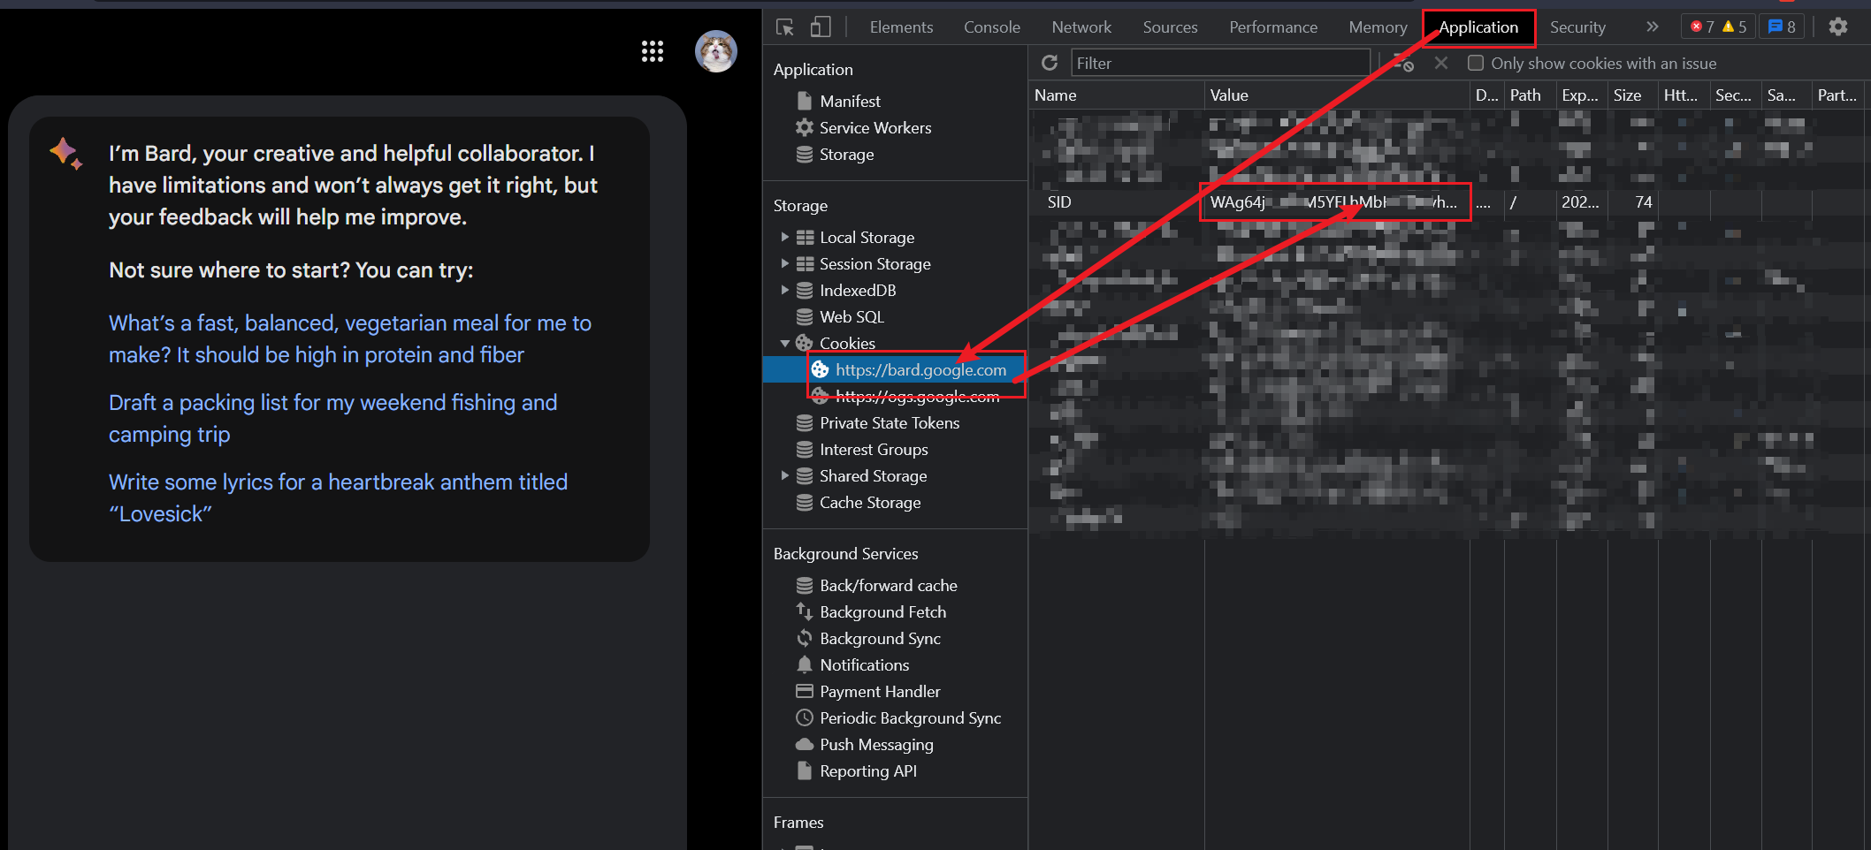Select the Application tab
Image resolution: width=1871 pixels, height=850 pixels.
click(x=1478, y=27)
